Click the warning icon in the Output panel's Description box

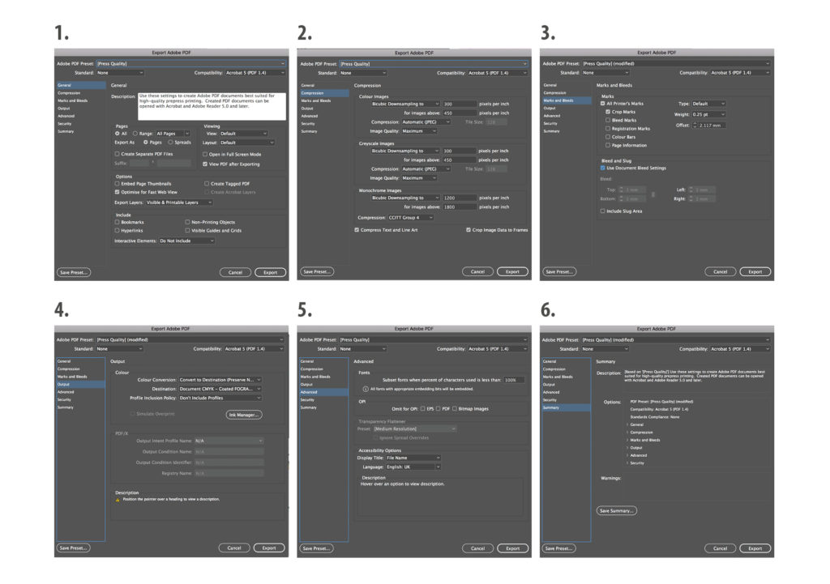(118, 500)
